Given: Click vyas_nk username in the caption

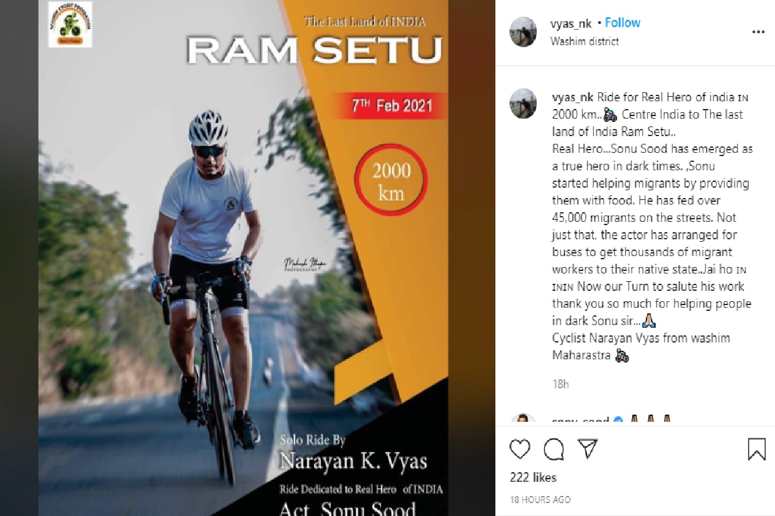Looking at the screenshot, I should tap(573, 97).
